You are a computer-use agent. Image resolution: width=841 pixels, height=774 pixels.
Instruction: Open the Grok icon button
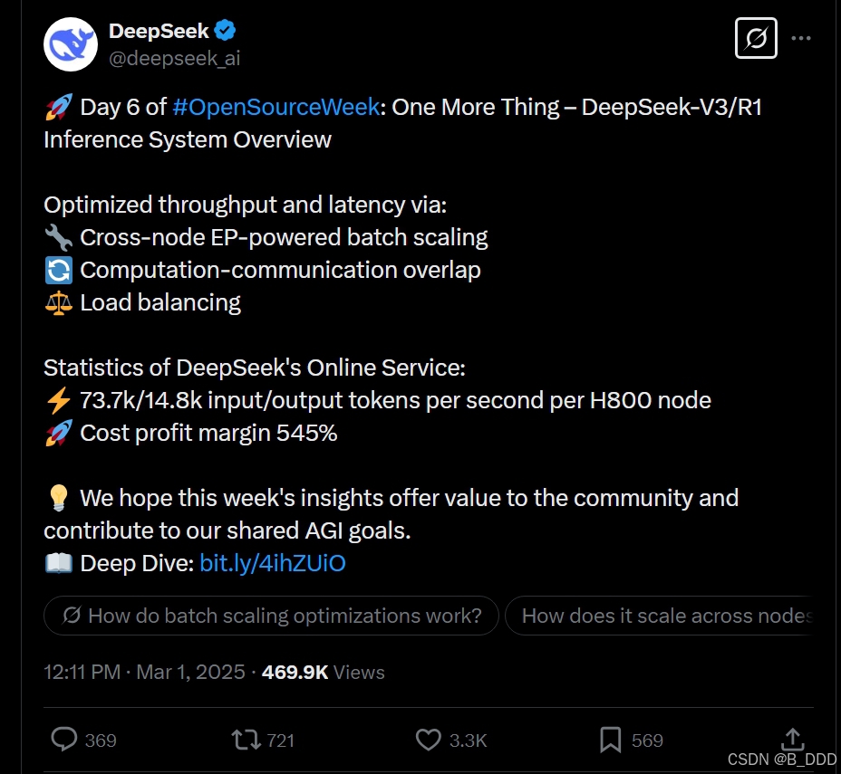pyautogui.click(x=756, y=38)
